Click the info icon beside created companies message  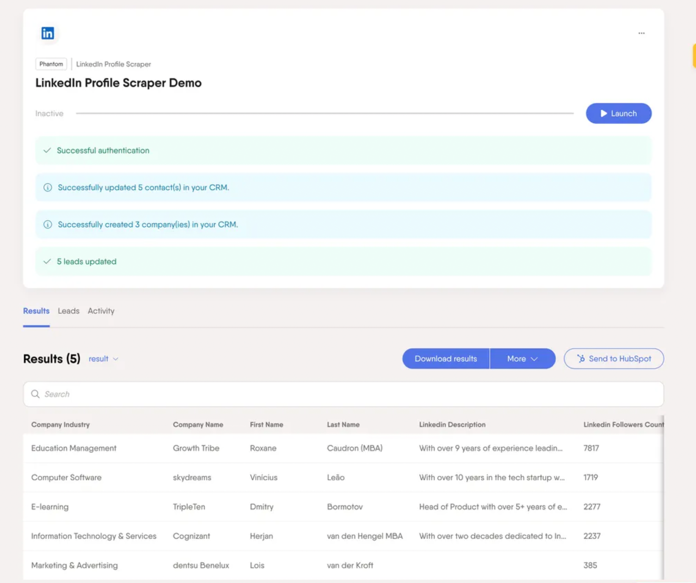coord(48,224)
